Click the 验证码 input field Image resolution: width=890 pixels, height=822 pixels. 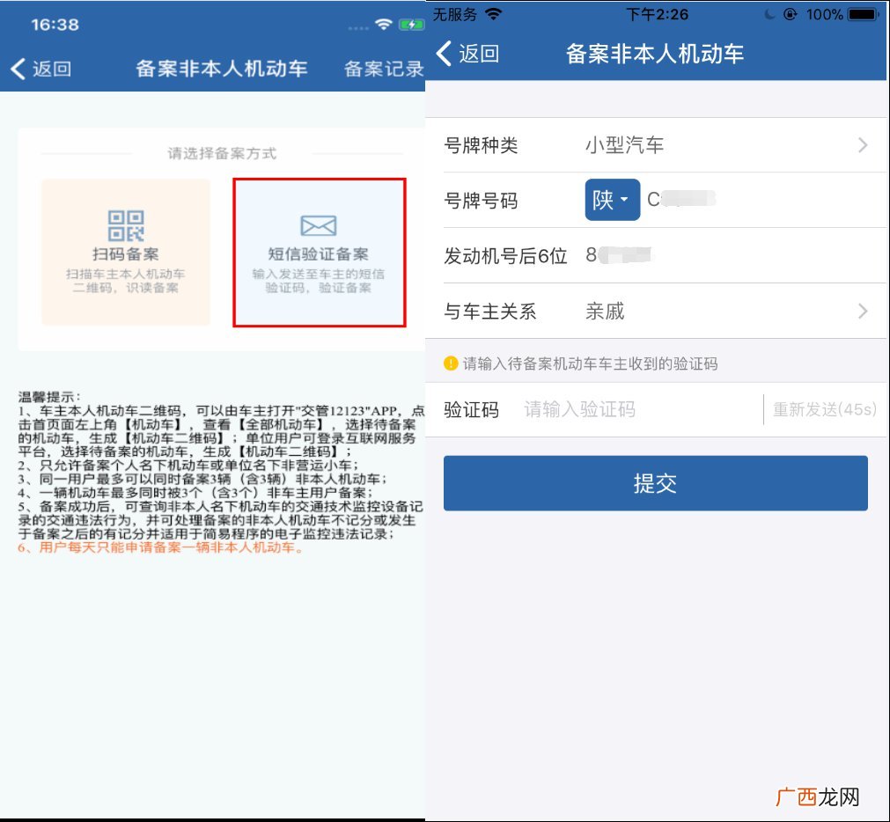[642, 409]
